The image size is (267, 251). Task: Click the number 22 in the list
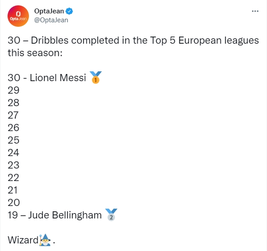click(x=13, y=177)
